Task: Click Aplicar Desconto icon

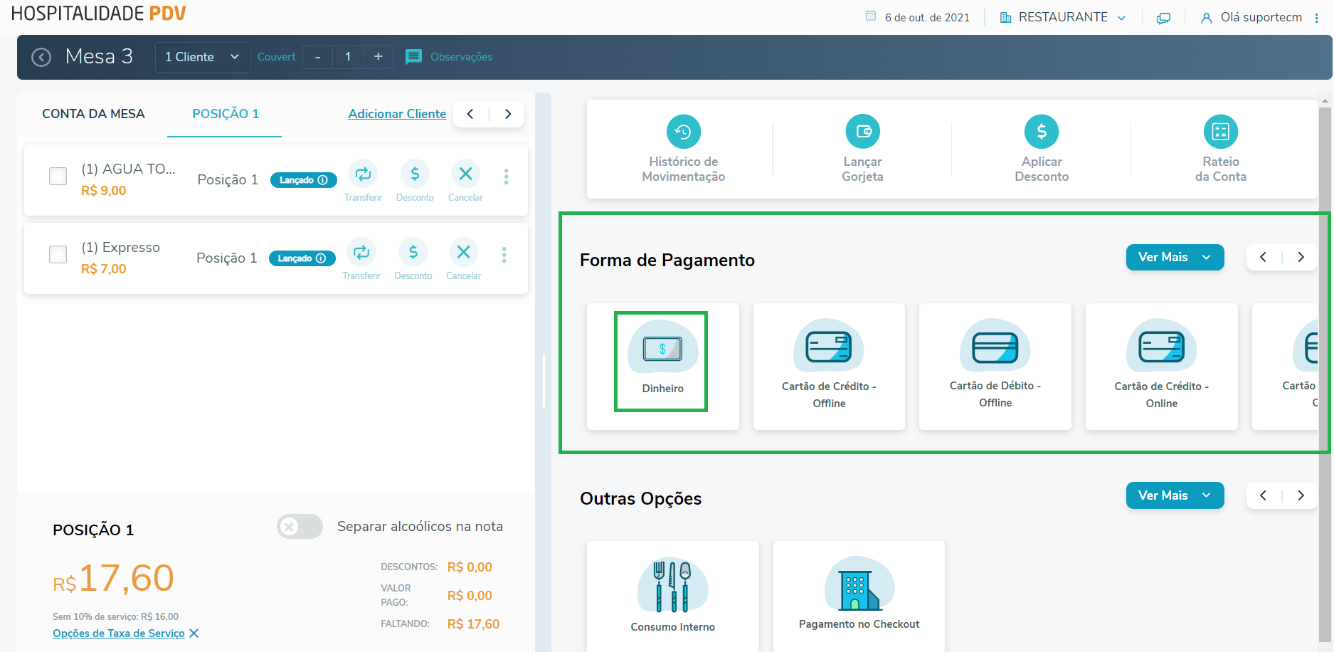Action: [1042, 132]
